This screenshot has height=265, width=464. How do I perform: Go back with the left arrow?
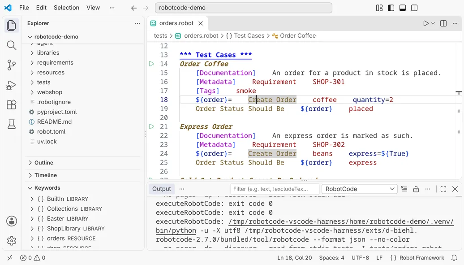(x=134, y=8)
